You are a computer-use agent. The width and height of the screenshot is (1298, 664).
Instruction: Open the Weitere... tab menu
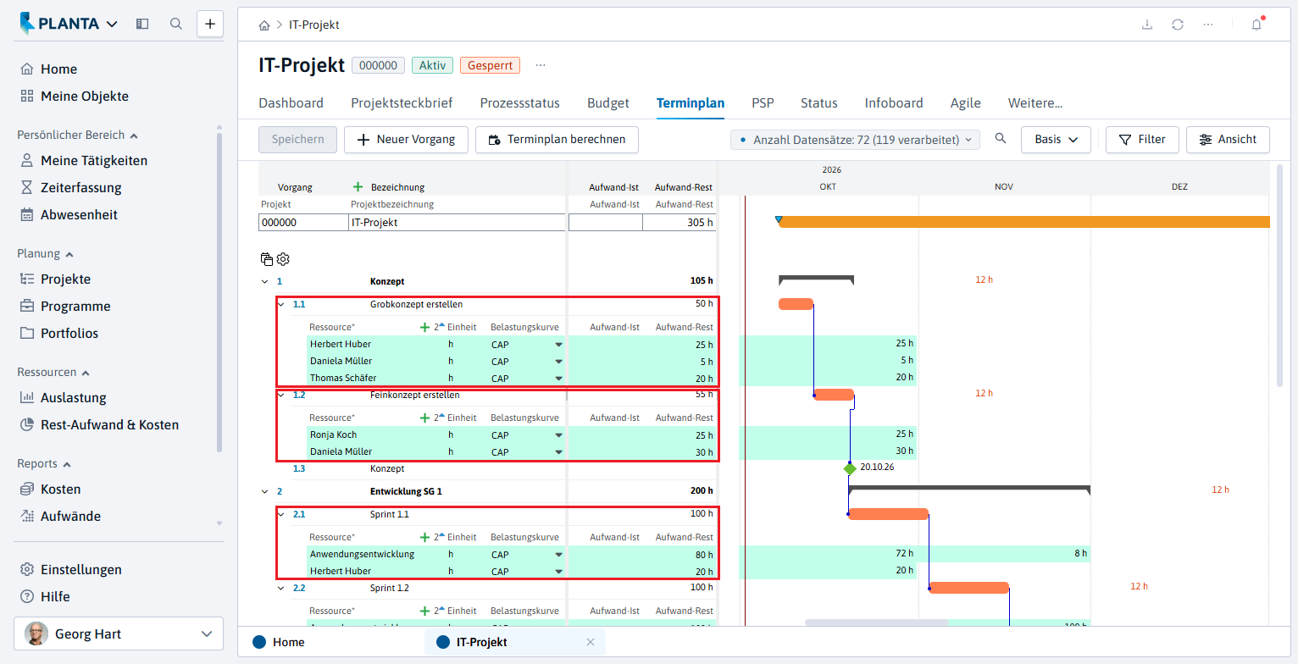[x=1035, y=103]
